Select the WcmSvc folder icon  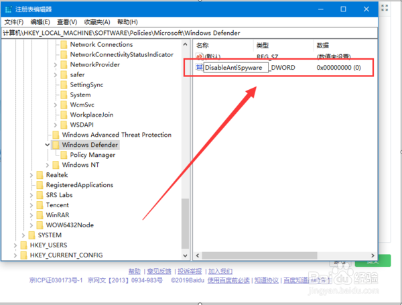(x=64, y=105)
